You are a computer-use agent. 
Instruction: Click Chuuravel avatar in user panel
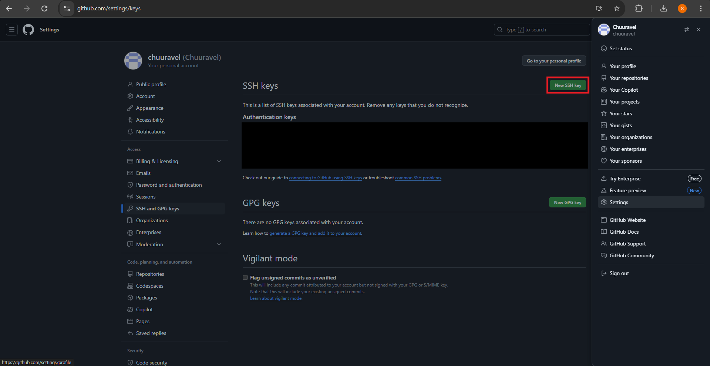point(604,30)
